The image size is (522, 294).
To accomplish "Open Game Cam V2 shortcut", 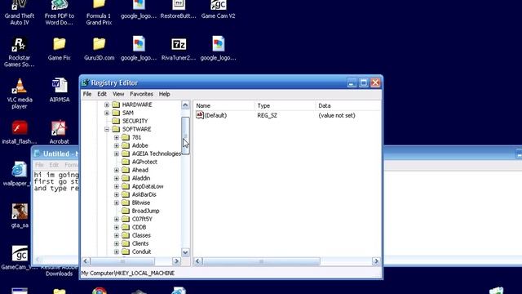I will 219,10.
